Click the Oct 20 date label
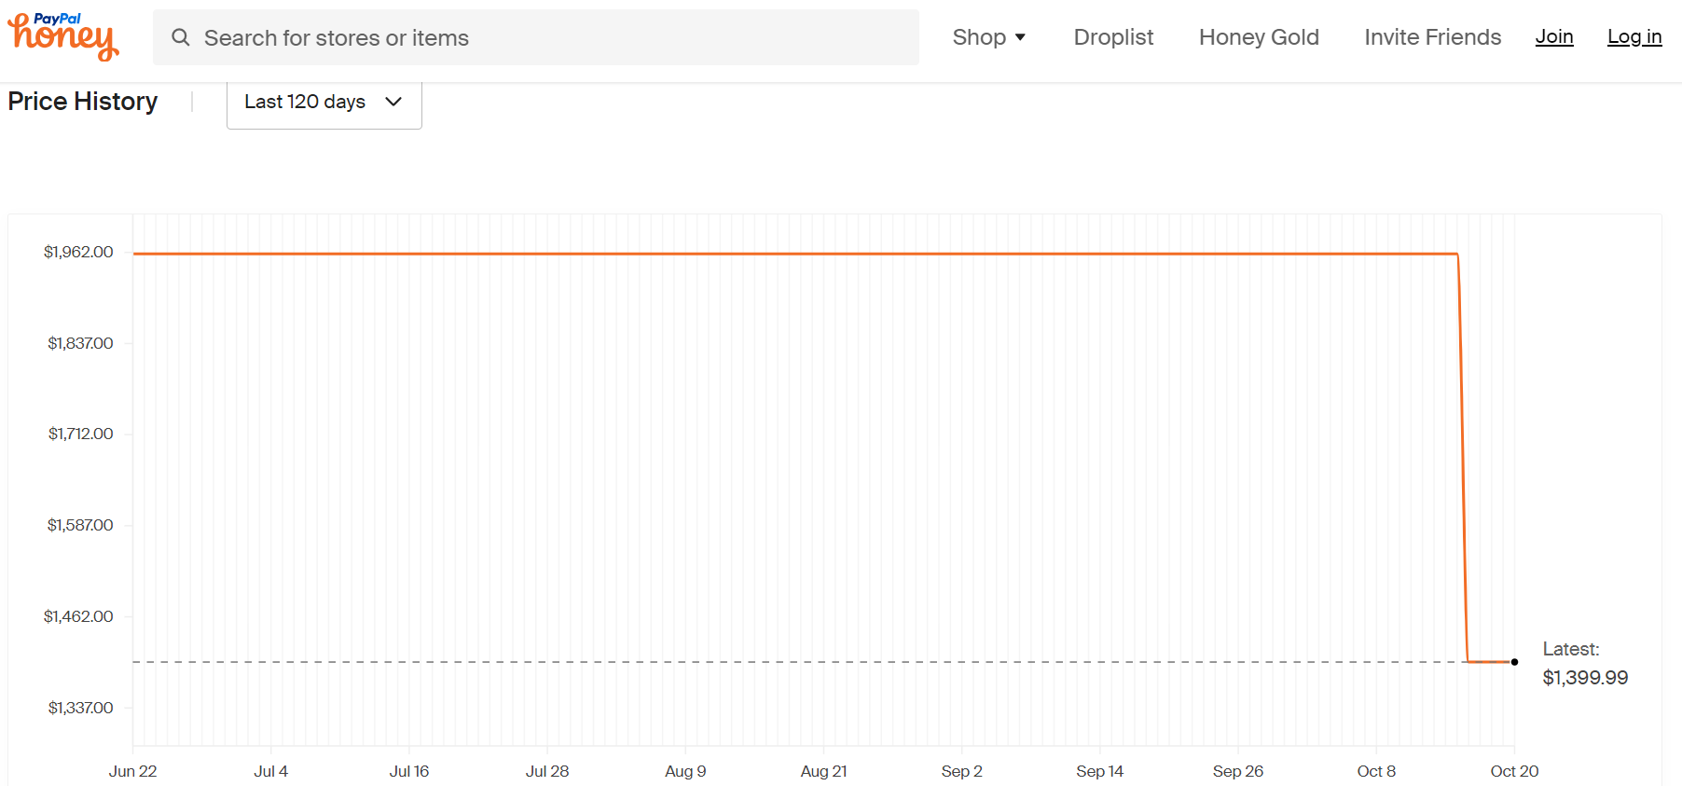1682x786 pixels. [1514, 771]
